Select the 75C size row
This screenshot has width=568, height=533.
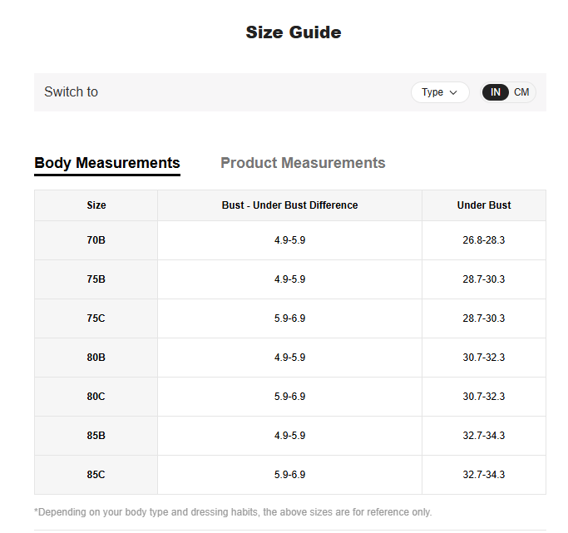289,318
